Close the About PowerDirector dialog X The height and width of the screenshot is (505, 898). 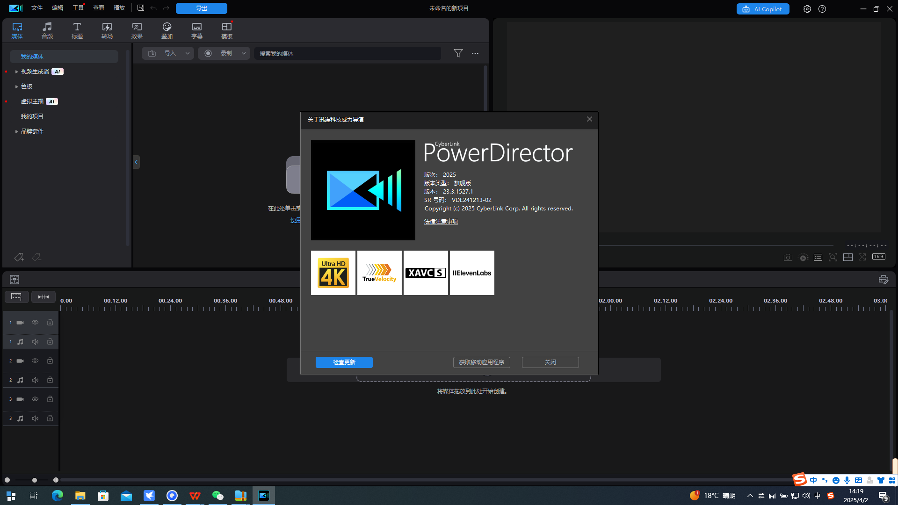pyautogui.click(x=589, y=119)
